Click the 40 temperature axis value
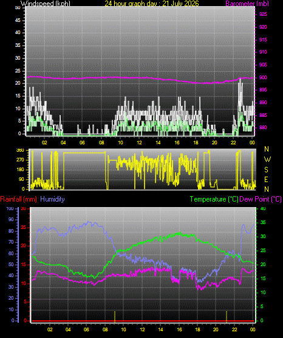Image resolution: width=283 pixels, height=338 pixels. tap(263, 208)
